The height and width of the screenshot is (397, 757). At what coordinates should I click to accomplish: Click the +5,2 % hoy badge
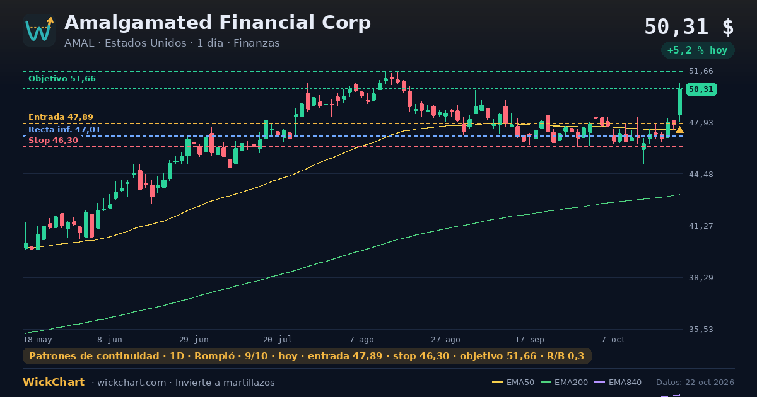point(698,50)
